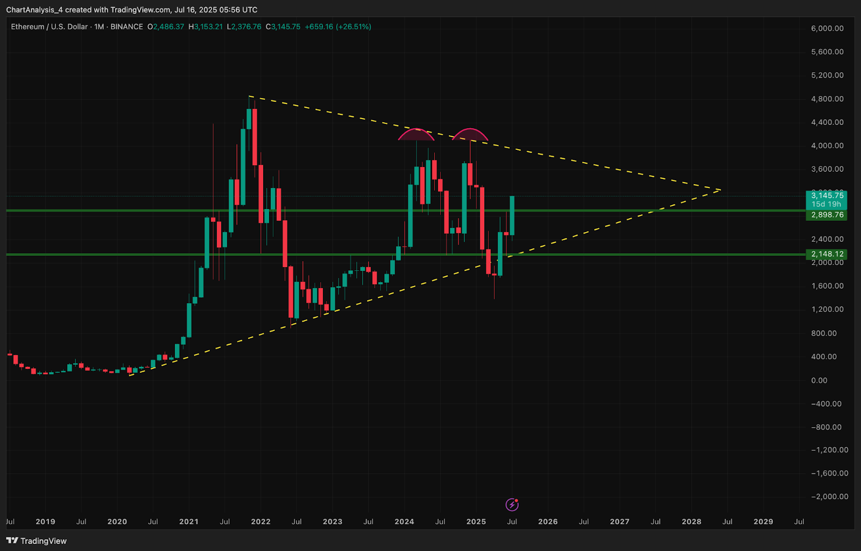The width and height of the screenshot is (861, 551).
Task: Click the 1,200.00 price axis label
Action: [827, 310]
